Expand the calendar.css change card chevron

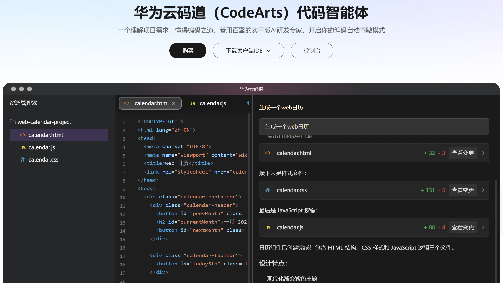coord(483,190)
